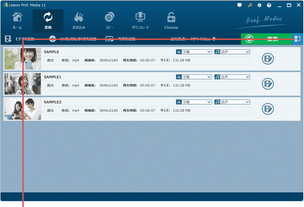Click the green Convert (変換) button

[266, 39]
